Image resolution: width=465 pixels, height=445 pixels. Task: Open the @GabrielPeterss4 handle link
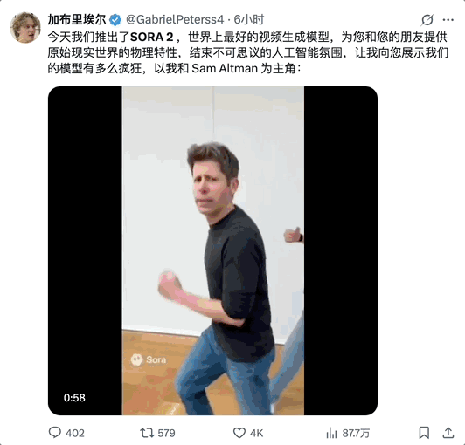[175, 20]
